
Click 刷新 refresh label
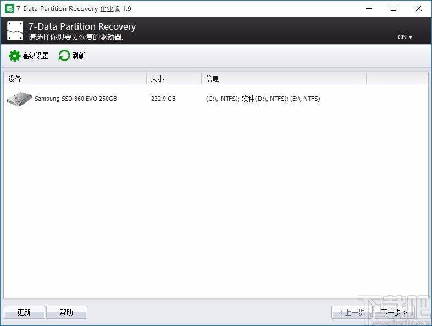pyautogui.click(x=78, y=56)
